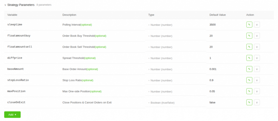278x121 pixels.
Task: Open the Add dropdown button
Action: pos(12,115)
